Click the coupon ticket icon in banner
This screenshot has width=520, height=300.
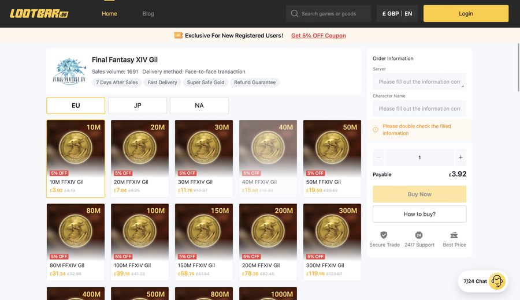pos(178,35)
